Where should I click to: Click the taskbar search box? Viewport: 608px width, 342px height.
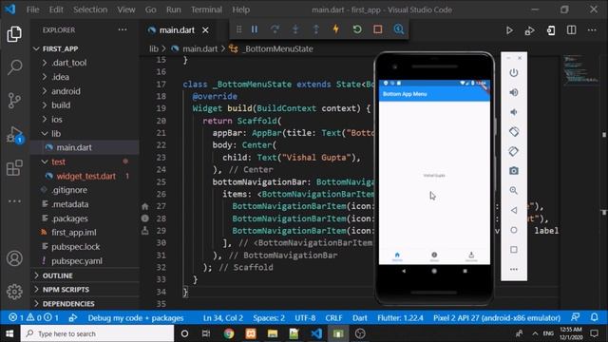[x=97, y=333]
